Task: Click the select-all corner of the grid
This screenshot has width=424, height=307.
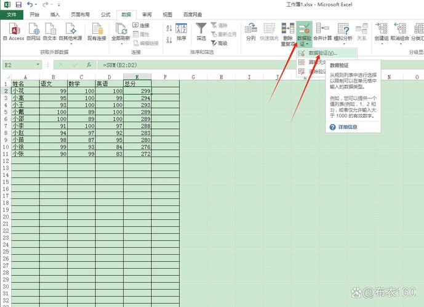Action: [7, 77]
